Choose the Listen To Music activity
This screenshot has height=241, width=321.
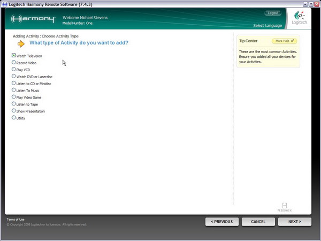tap(14, 90)
